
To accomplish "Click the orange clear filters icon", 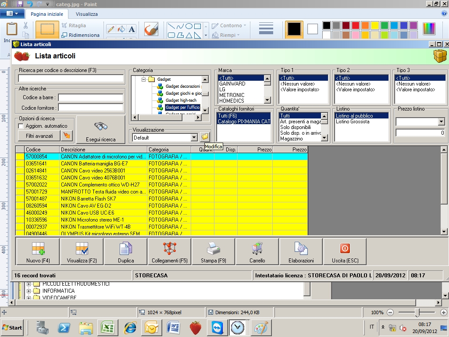I will point(67,136).
